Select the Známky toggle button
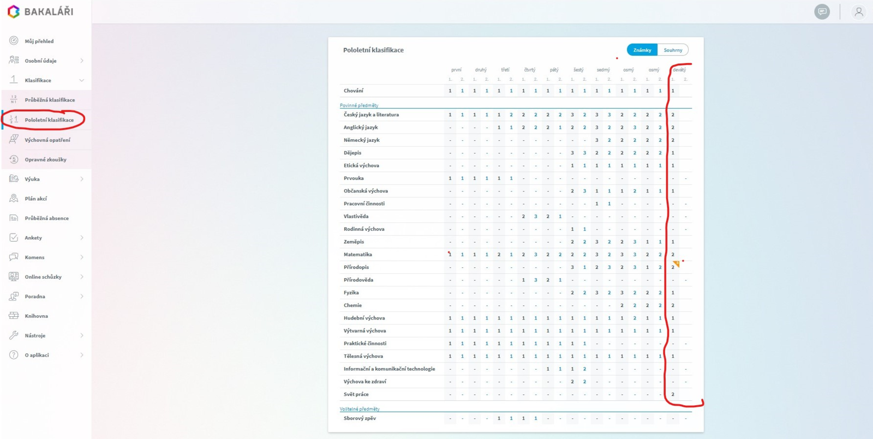The image size is (873, 439). click(642, 50)
